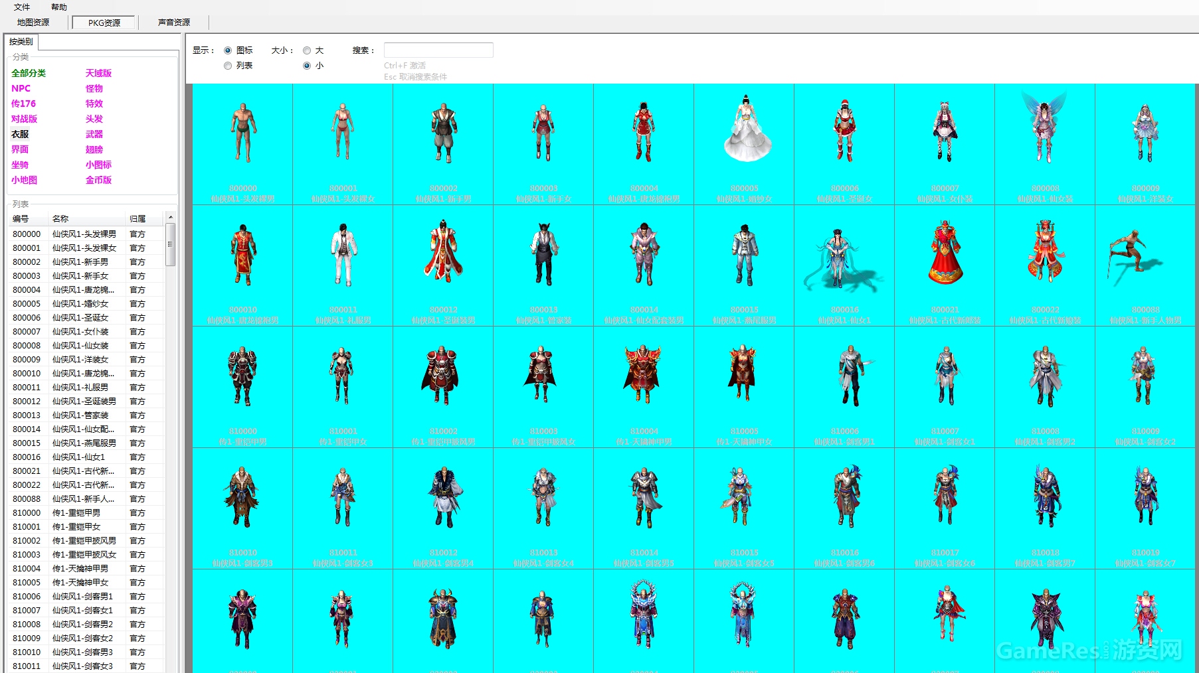The width and height of the screenshot is (1199, 673).
Task: Select swordsman thumbnail 810010 剑客男3
Action: point(242,508)
